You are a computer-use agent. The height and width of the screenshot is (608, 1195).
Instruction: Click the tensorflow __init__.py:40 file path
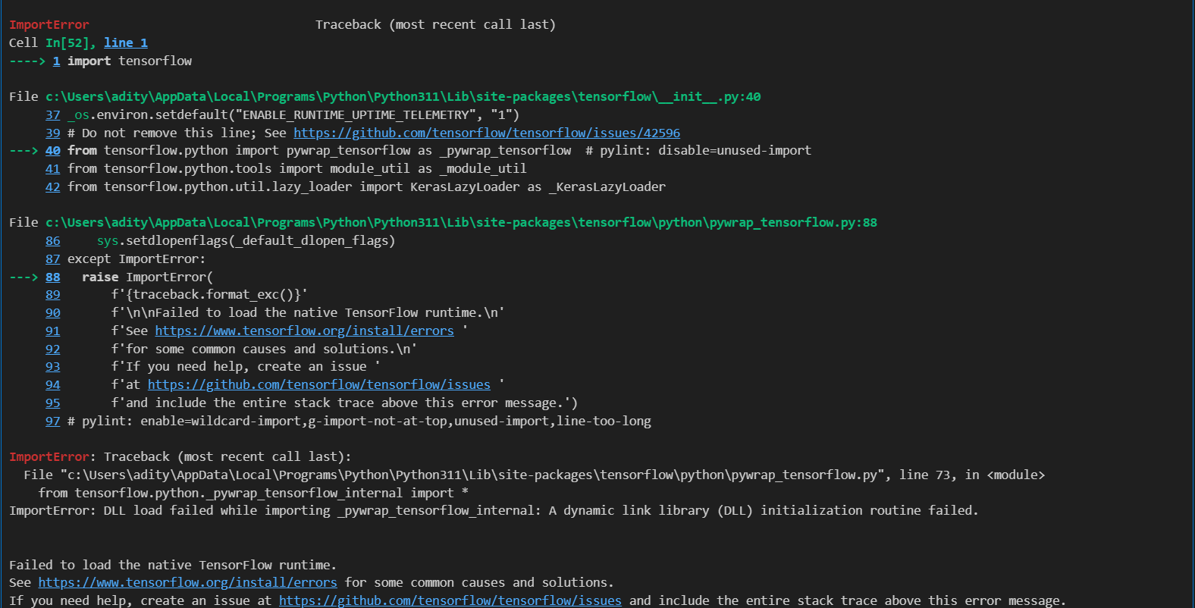403,96
